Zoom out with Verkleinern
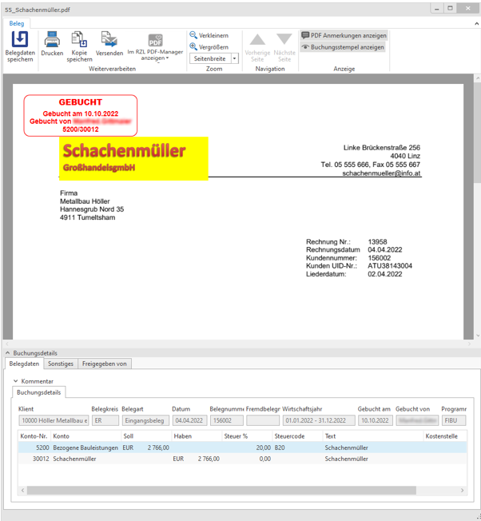This screenshot has width=481, height=521. [x=209, y=35]
